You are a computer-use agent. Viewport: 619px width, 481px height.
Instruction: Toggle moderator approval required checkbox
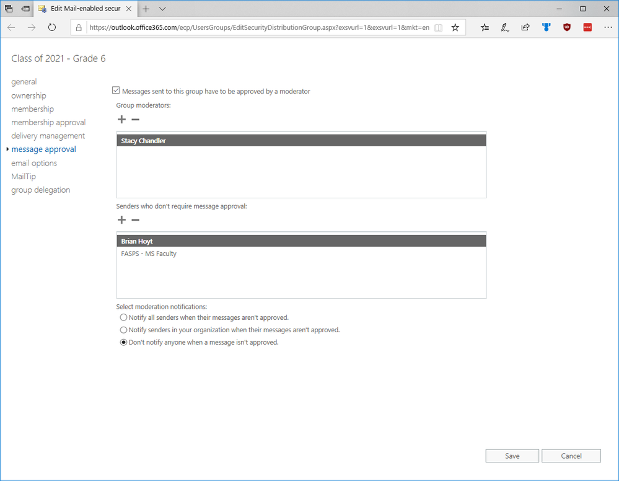click(x=116, y=90)
